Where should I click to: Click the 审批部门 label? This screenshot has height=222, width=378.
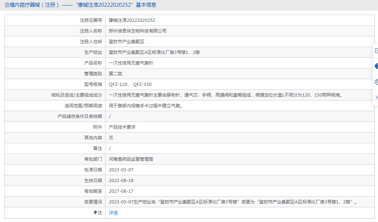click(x=93, y=159)
